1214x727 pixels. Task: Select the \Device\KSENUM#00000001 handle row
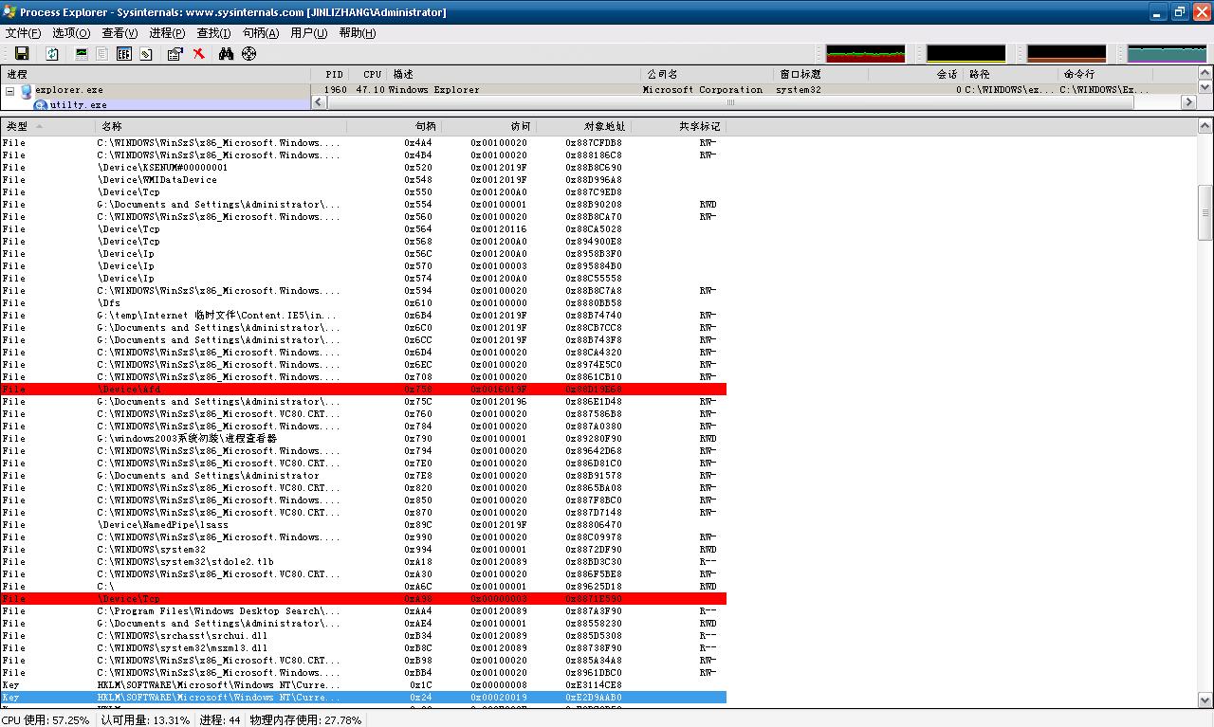pyautogui.click(x=363, y=168)
